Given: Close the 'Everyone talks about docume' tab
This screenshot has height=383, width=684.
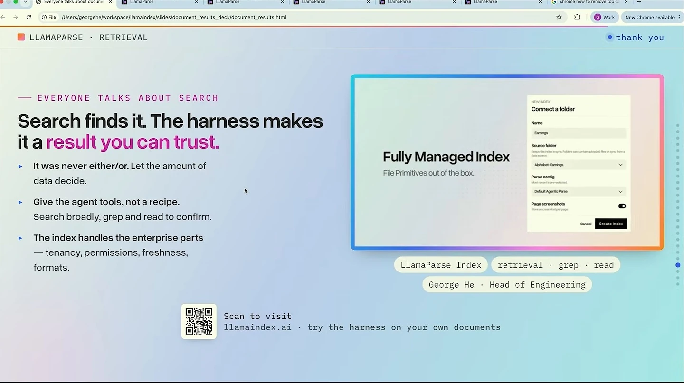Looking at the screenshot, I should click(x=111, y=2).
